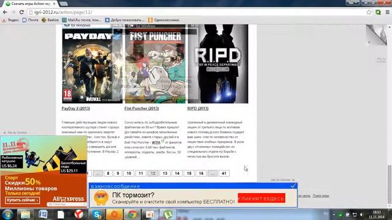Bookmark this page with the star icon

pyautogui.click(x=369, y=12)
